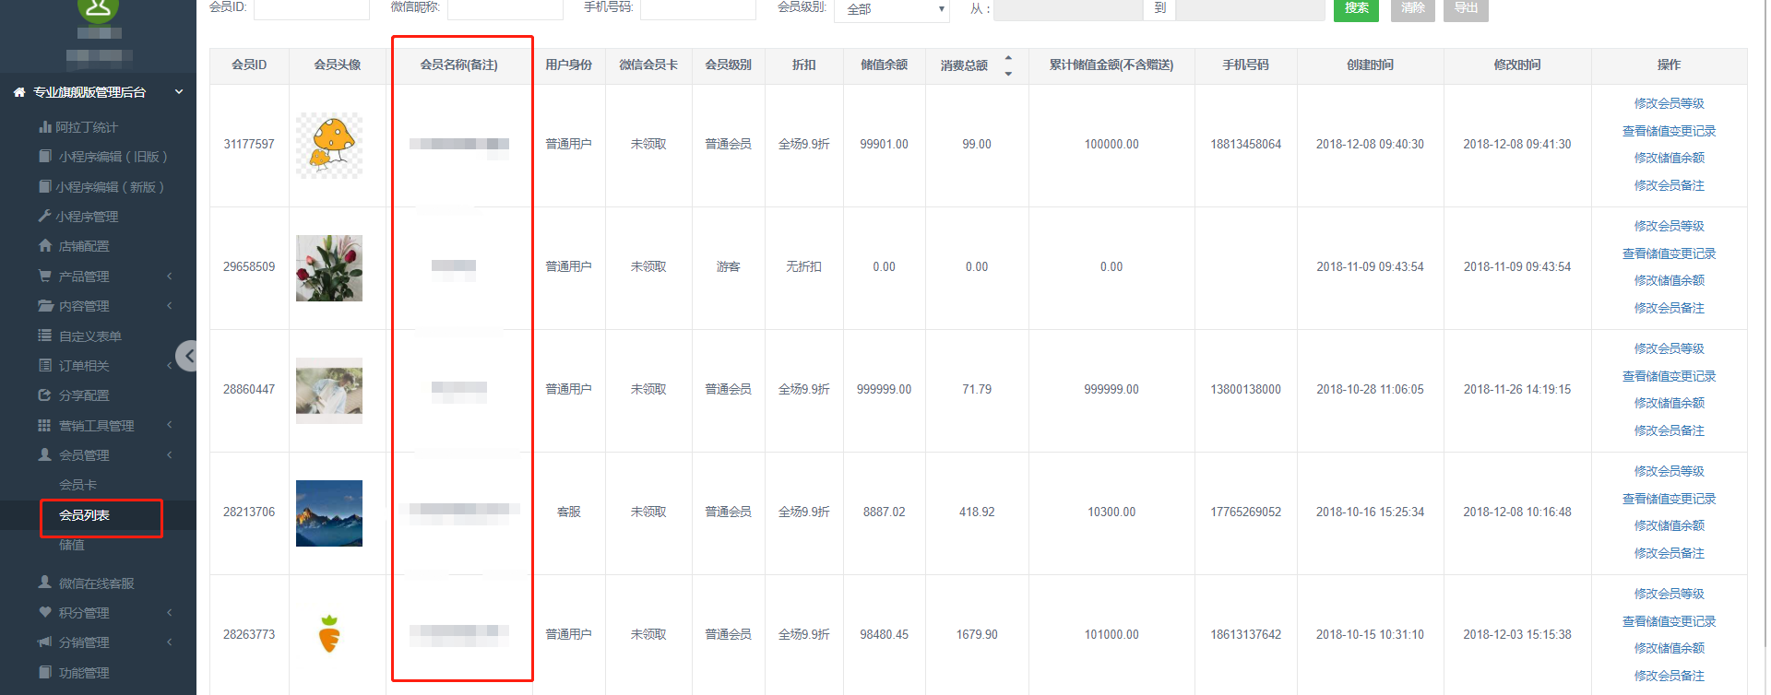Screen dimensions: 1771x695
Task: Collapse the 专业旗舰版管理后台 section
Action: click(x=179, y=92)
